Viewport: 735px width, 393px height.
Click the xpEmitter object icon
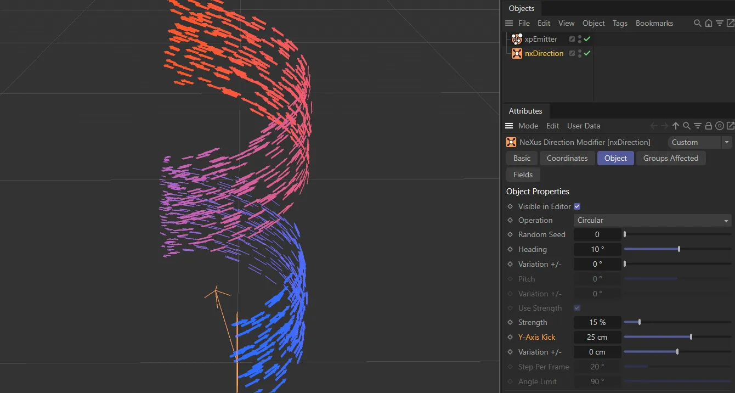coord(516,39)
